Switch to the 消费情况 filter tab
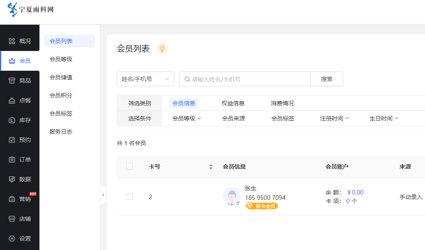Image resolution: width=425 pixels, height=250 pixels. point(282,103)
